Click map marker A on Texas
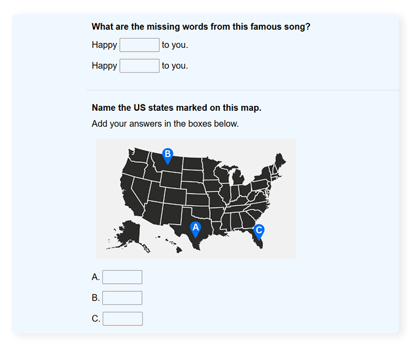This screenshot has width=411, height=350. 196,228
